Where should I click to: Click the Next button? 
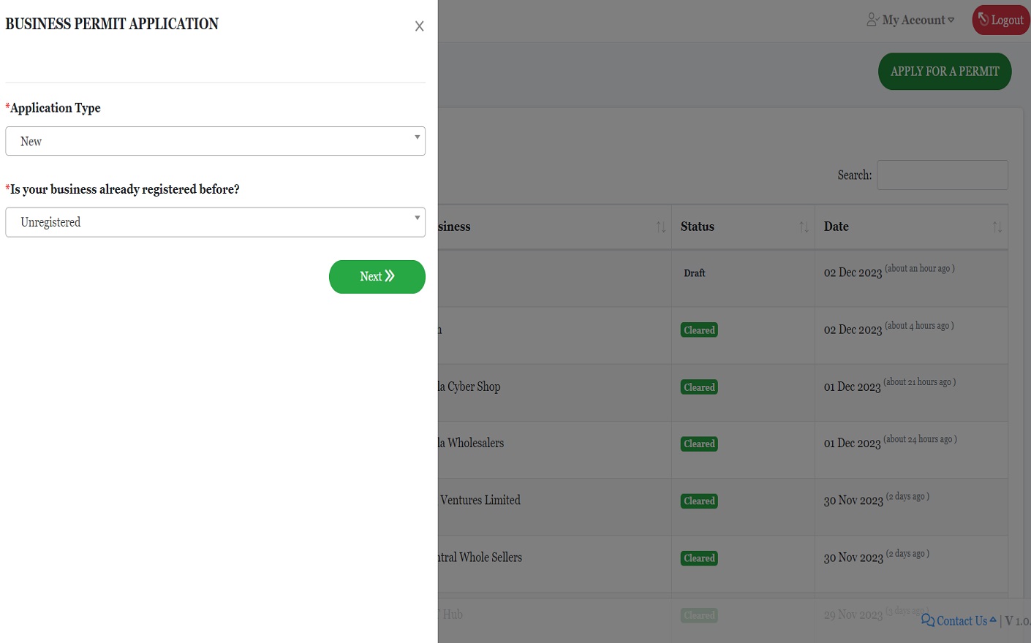[377, 277]
